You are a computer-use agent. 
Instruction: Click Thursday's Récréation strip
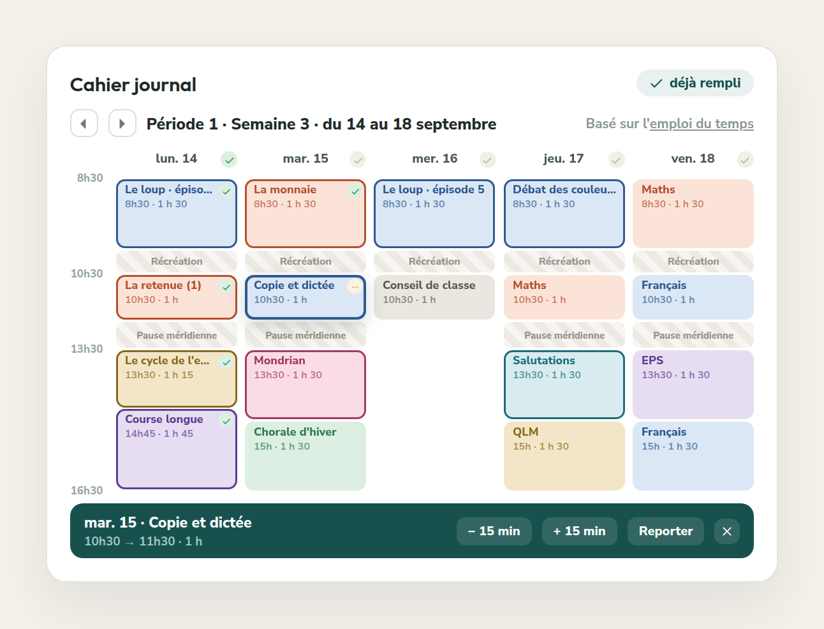[x=564, y=262]
